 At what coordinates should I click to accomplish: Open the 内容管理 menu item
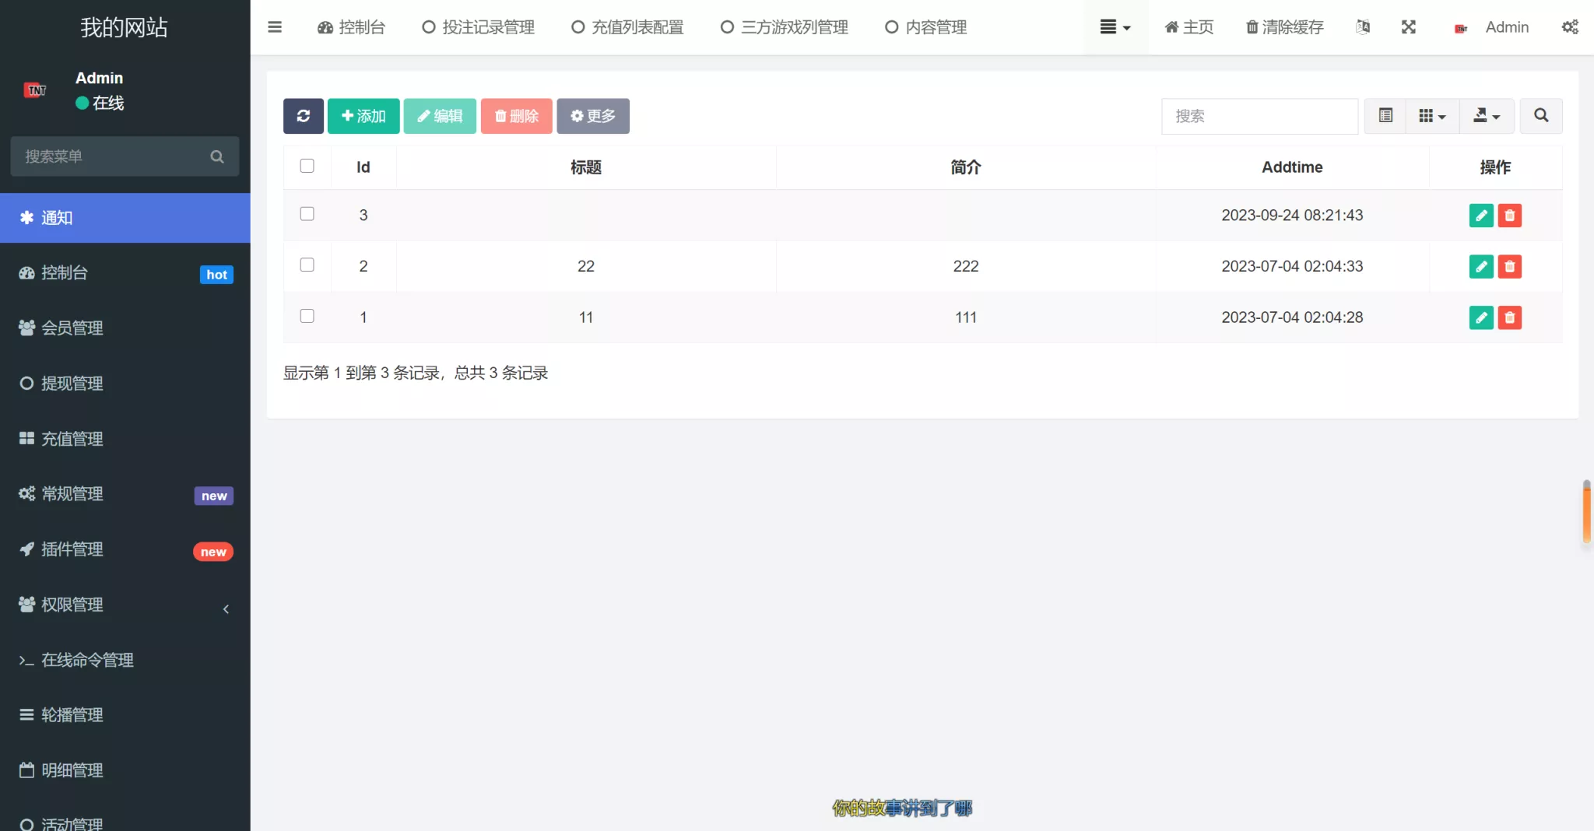tap(925, 27)
